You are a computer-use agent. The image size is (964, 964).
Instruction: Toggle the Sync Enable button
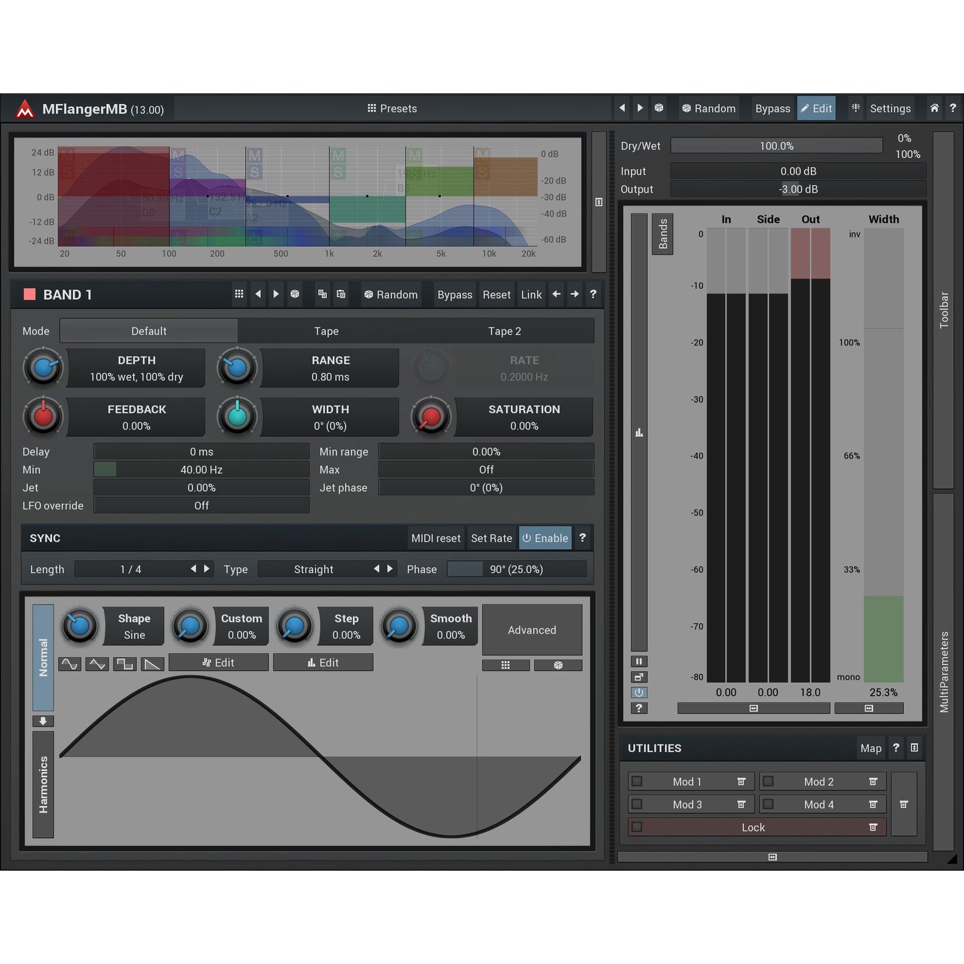coord(545,538)
